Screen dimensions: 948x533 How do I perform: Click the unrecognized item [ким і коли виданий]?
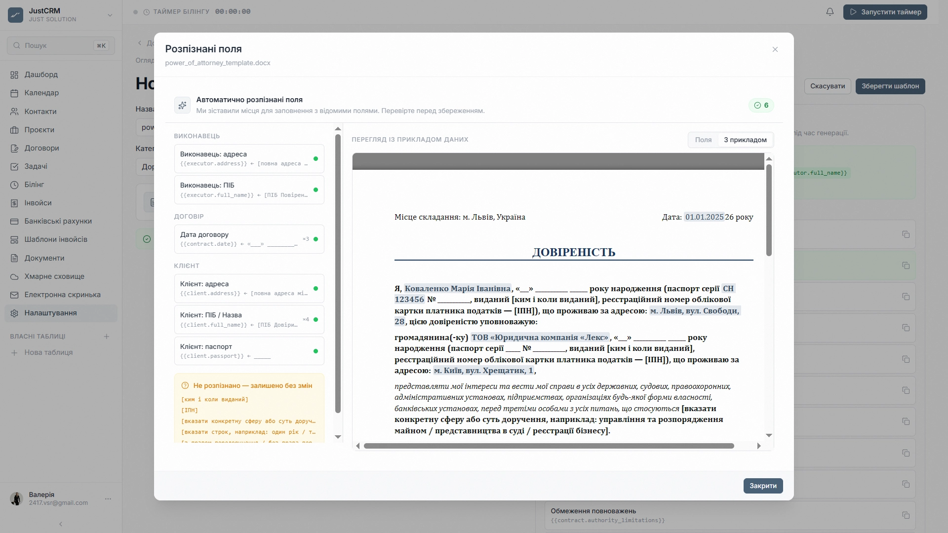click(215, 399)
